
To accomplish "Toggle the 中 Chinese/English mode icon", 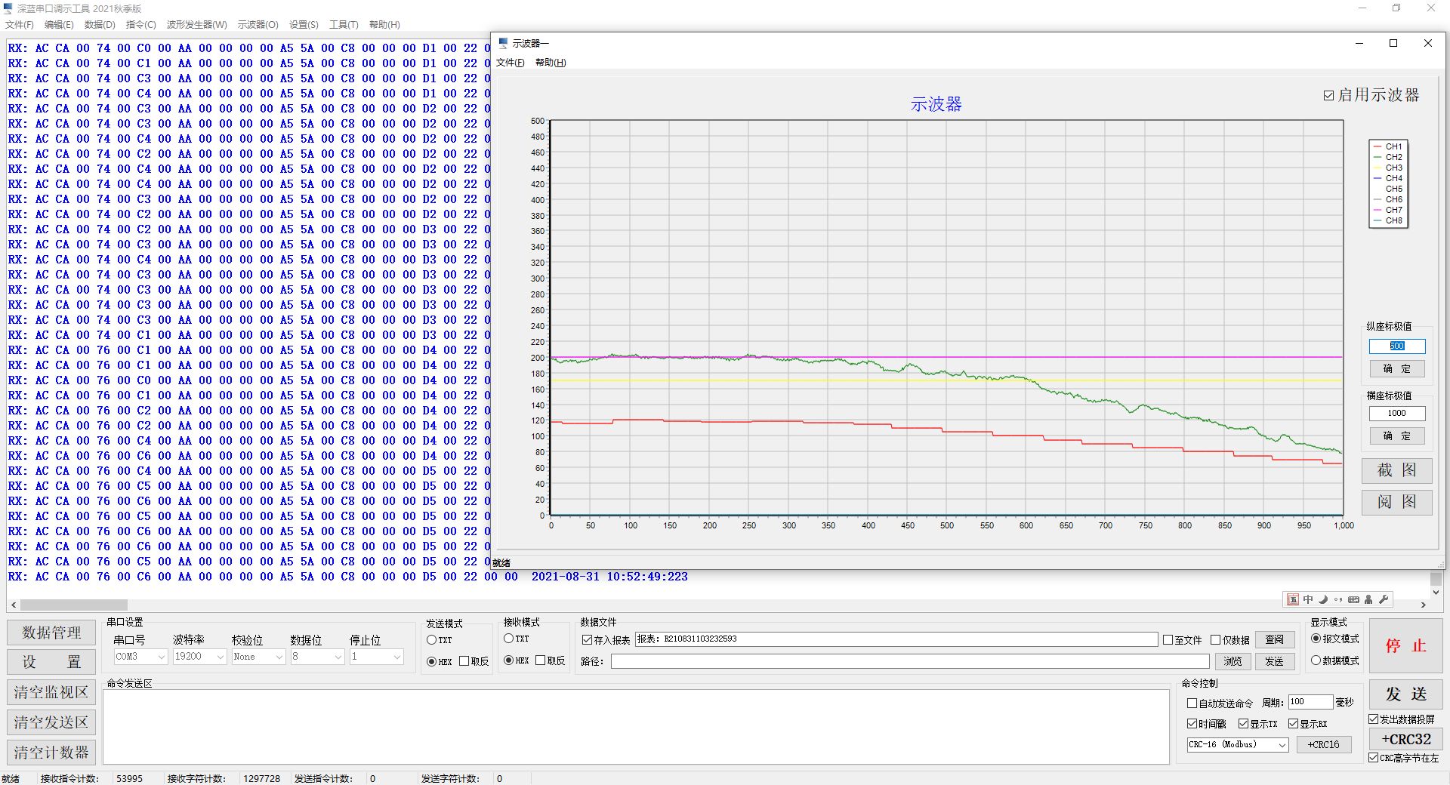I will point(1308,599).
